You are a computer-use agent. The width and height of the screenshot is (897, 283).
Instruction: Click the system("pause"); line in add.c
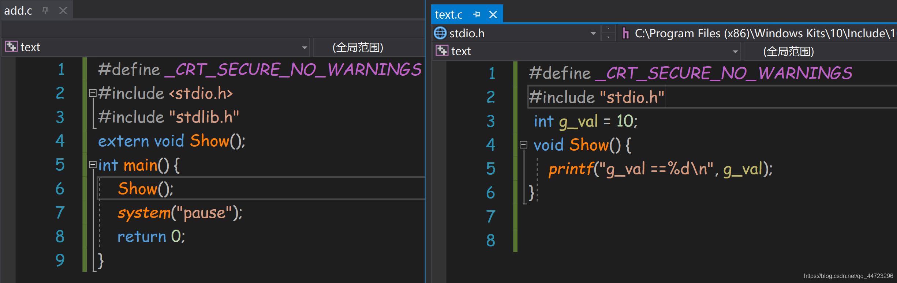tap(180, 213)
